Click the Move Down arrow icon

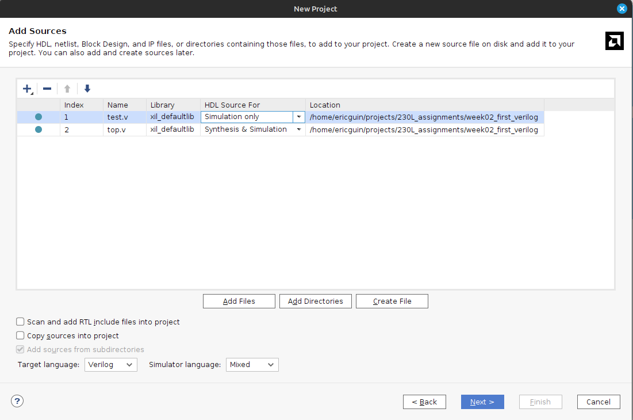(87, 89)
